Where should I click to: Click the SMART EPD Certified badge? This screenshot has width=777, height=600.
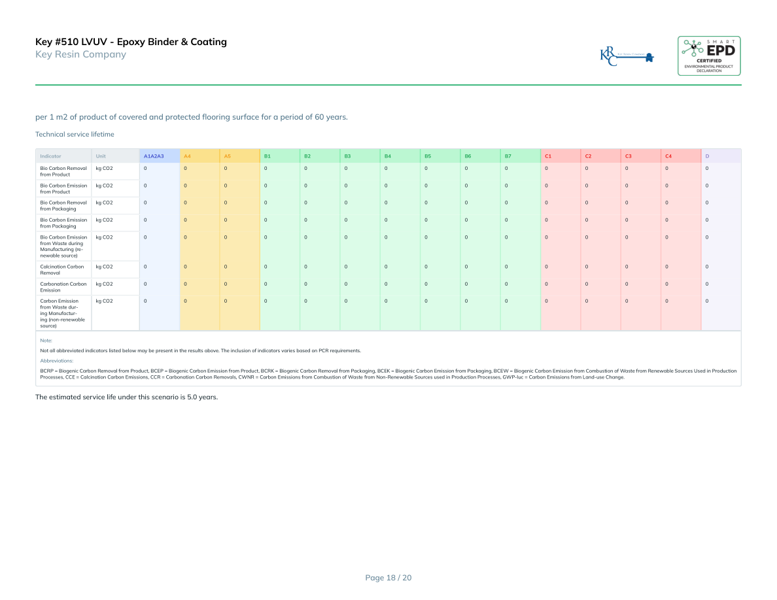(x=709, y=56)
